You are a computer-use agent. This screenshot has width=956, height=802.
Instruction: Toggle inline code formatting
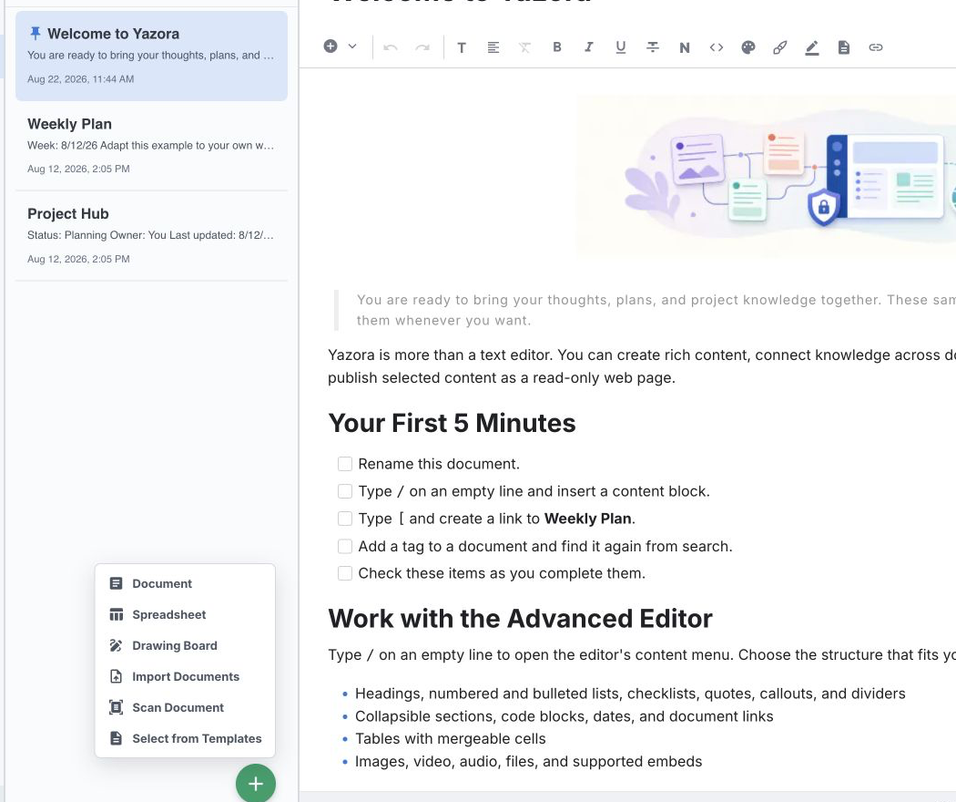(717, 47)
